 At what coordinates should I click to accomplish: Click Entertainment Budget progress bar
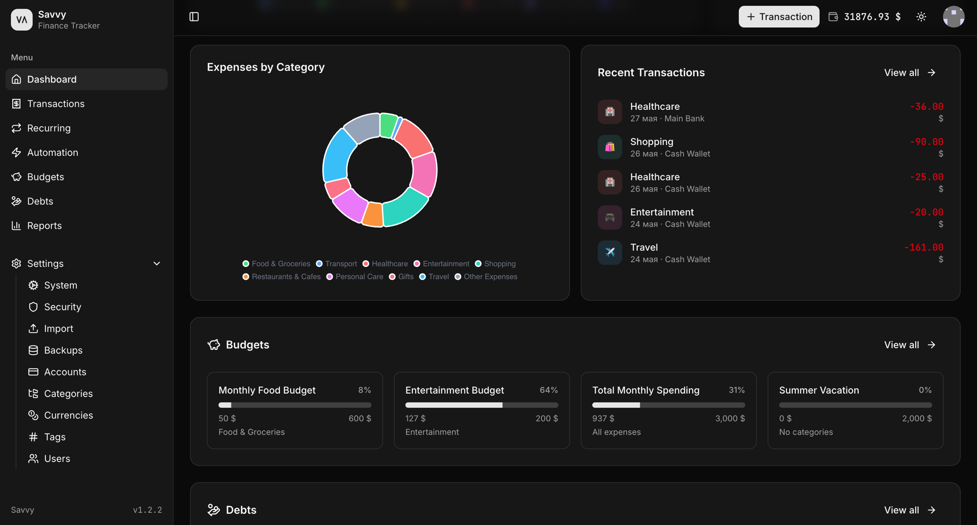click(482, 405)
